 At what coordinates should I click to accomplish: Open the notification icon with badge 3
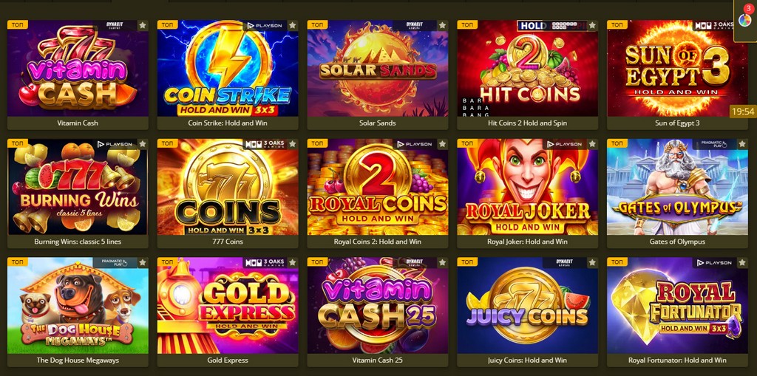[x=745, y=19]
